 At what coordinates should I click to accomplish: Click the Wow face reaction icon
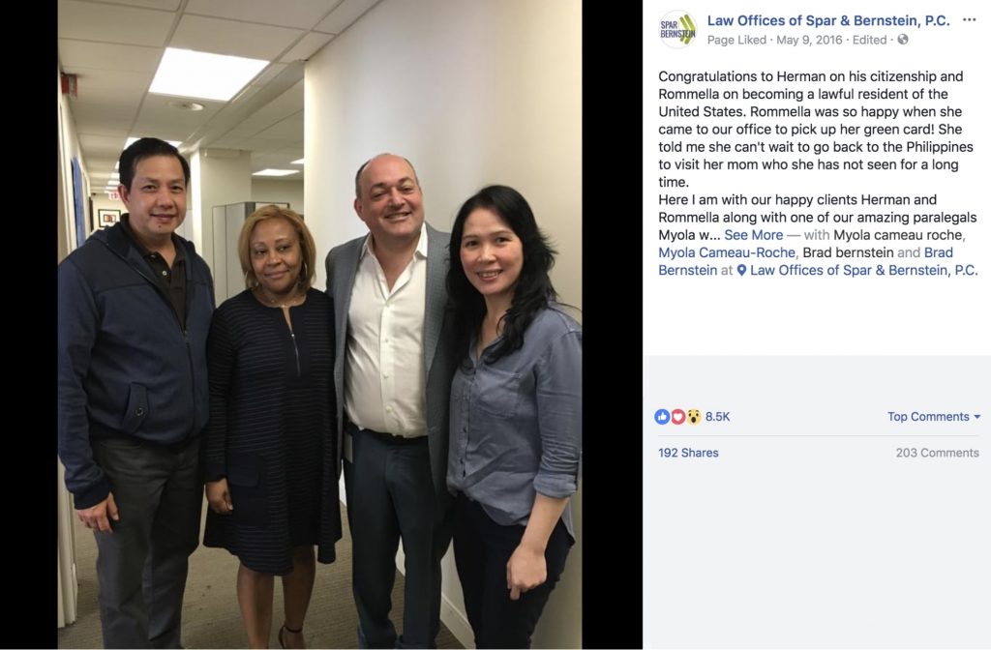click(x=693, y=416)
